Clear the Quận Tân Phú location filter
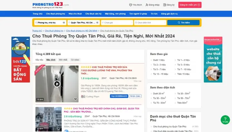The image size is (232, 132). pyautogui.click(x=97, y=23)
